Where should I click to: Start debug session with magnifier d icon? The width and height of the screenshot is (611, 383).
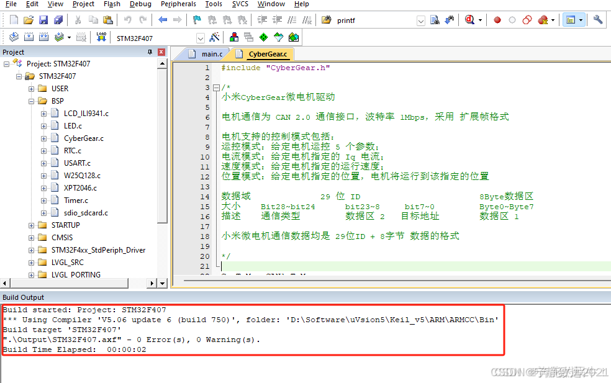click(x=469, y=20)
